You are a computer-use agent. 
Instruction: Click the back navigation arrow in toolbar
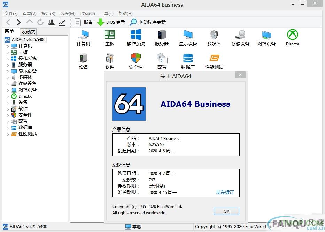click(x=8, y=22)
